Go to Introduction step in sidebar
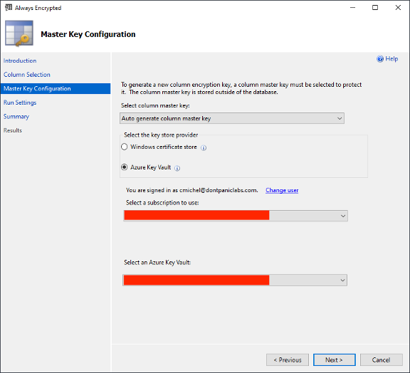The image size is (410, 373). (x=20, y=61)
